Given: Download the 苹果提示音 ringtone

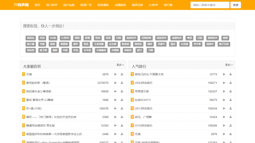Looking at the screenshot, I should (x=231, y=91).
